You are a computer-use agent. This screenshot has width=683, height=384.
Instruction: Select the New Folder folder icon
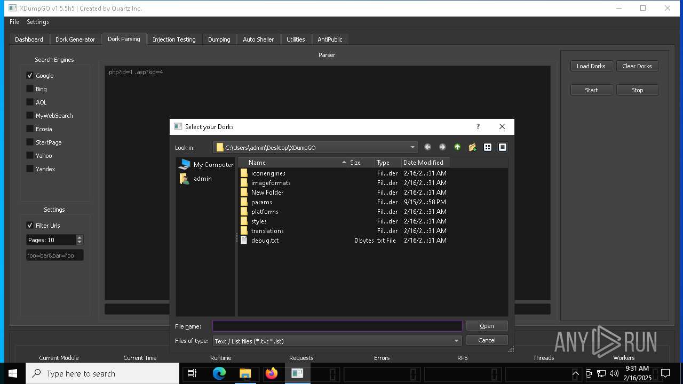(244, 193)
